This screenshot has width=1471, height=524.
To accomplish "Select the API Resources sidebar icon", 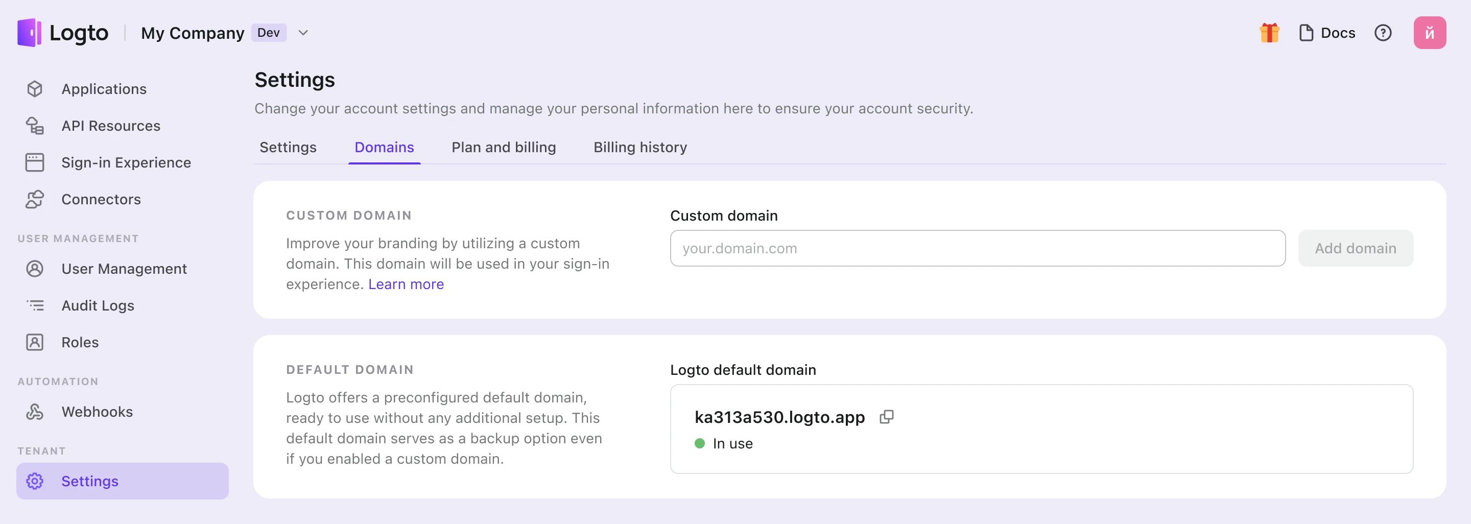I will pyautogui.click(x=35, y=126).
